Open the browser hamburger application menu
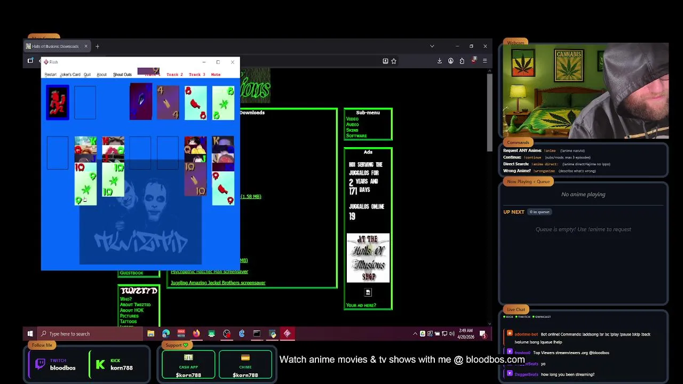This screenshot has height=384, width=683. tap(485, 61)
